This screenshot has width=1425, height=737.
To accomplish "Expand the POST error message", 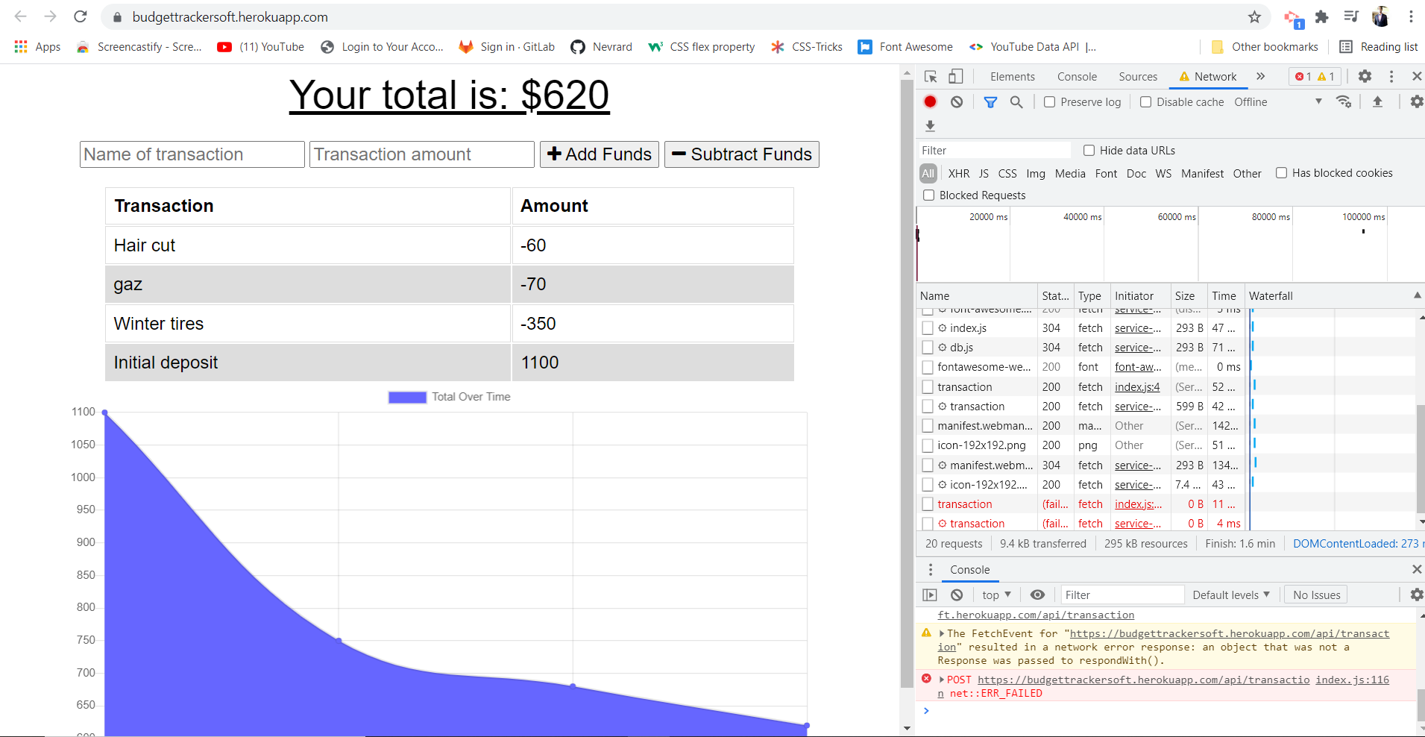I will 942,680.
